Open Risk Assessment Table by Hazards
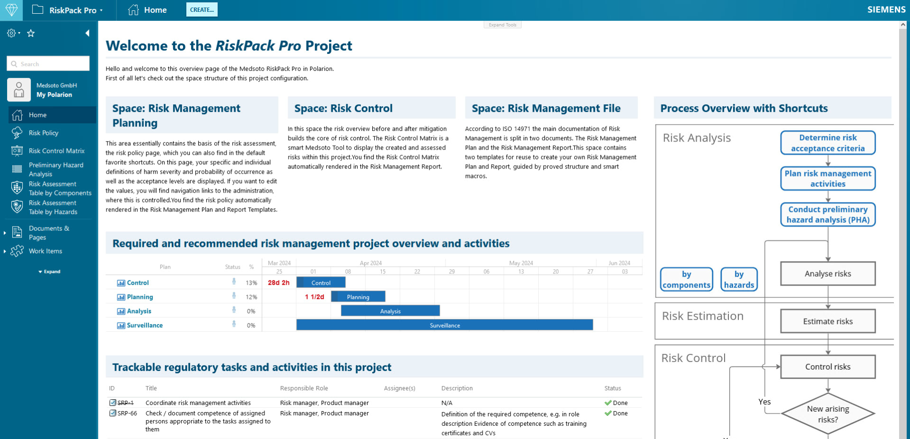The image size is (910, 439). tap(53, 207)
